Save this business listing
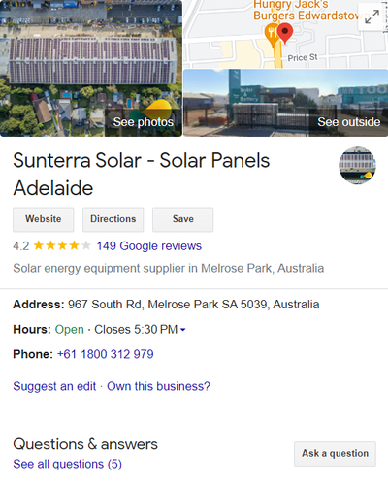 (183, 219)
